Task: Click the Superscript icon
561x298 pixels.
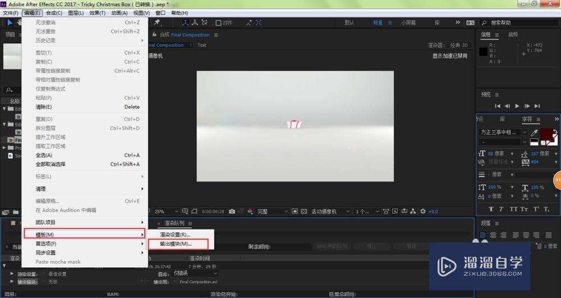Action: tap(536, 209)
